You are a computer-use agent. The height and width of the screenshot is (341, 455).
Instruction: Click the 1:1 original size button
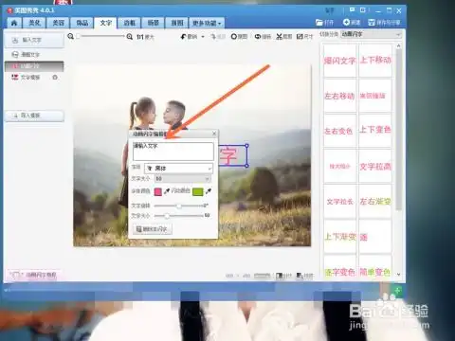(145, 37)
